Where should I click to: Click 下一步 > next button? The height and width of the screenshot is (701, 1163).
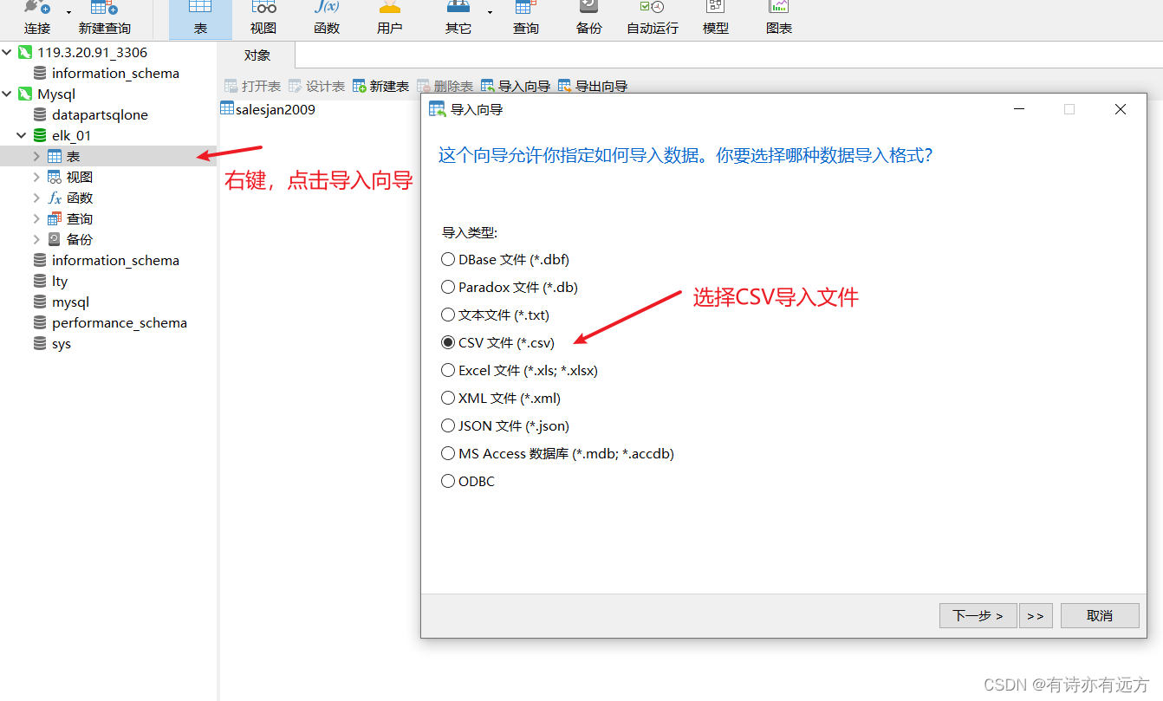tap(978, 615)
